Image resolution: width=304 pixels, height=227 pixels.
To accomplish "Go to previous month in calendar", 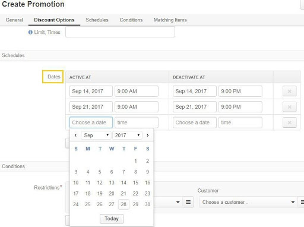I will pyautogui.click(x=75, y=135).
